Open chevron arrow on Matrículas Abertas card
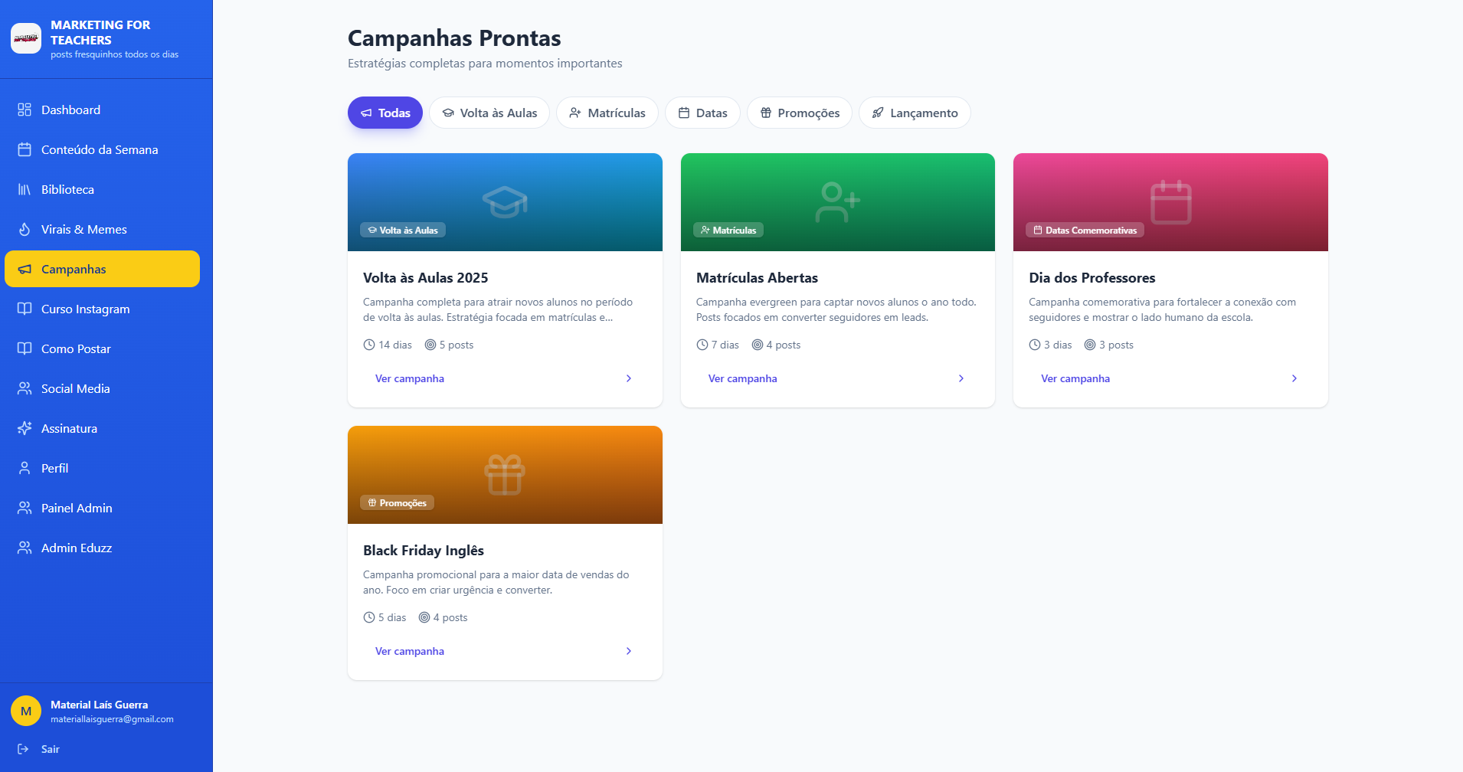This screenshot has width=1463, height=772. point(961,378)
